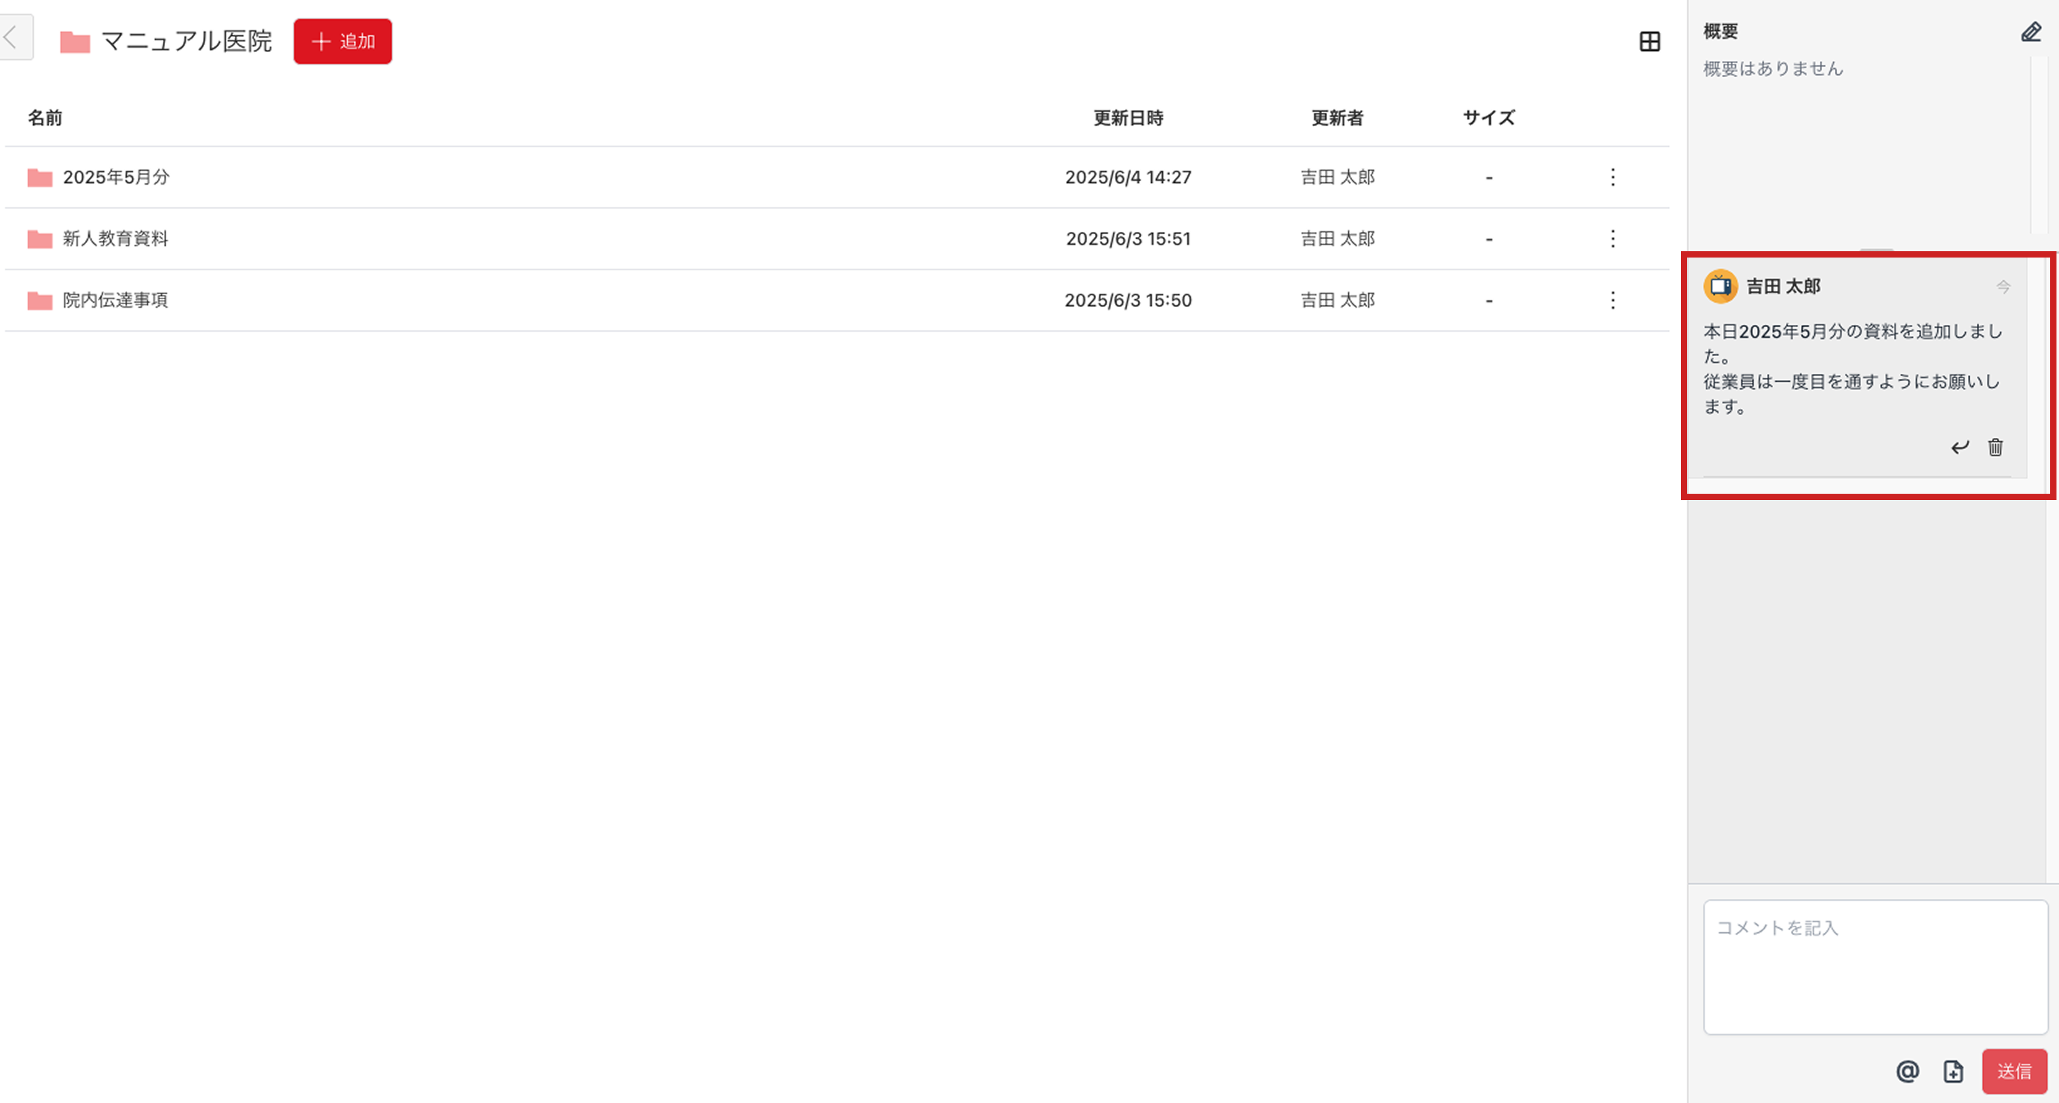Click the マニュアル医院 folder title
2059x1103 pixels.
pos(187,41)
